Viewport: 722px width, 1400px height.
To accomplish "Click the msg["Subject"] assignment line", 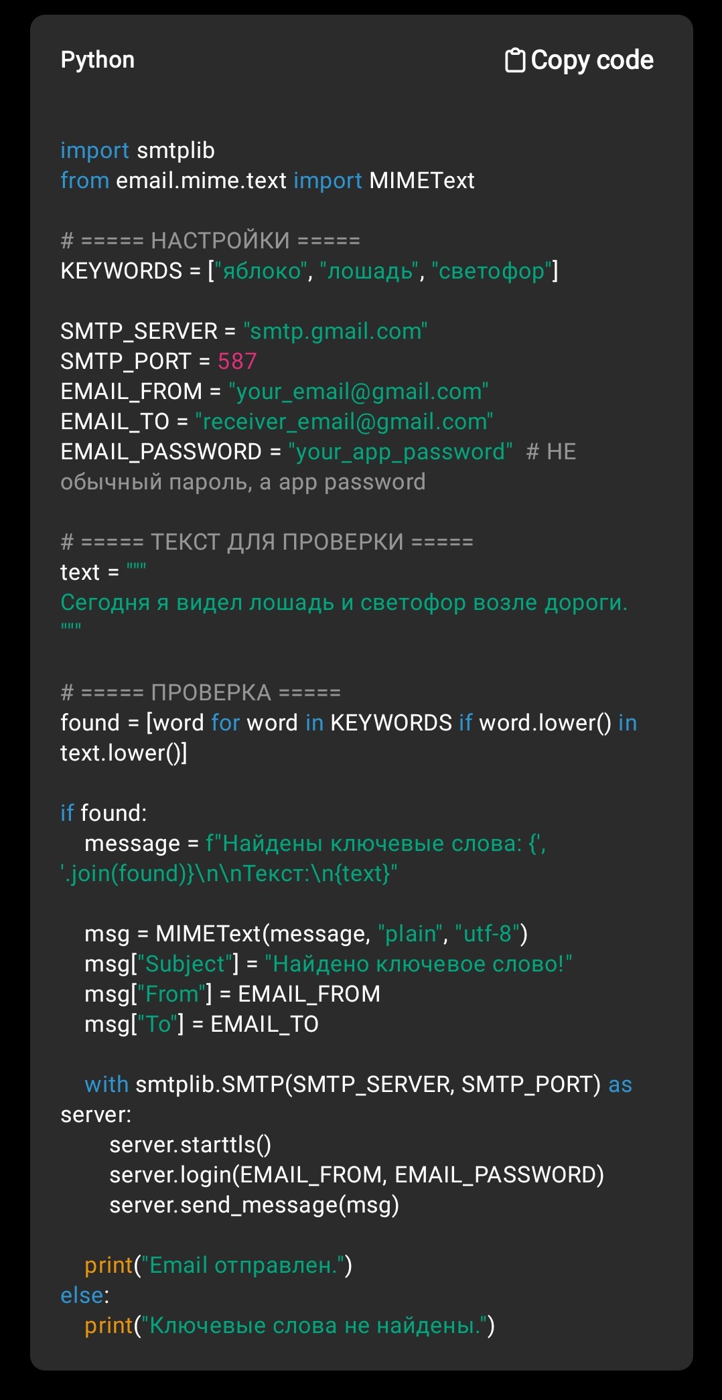I will [328, 964].
